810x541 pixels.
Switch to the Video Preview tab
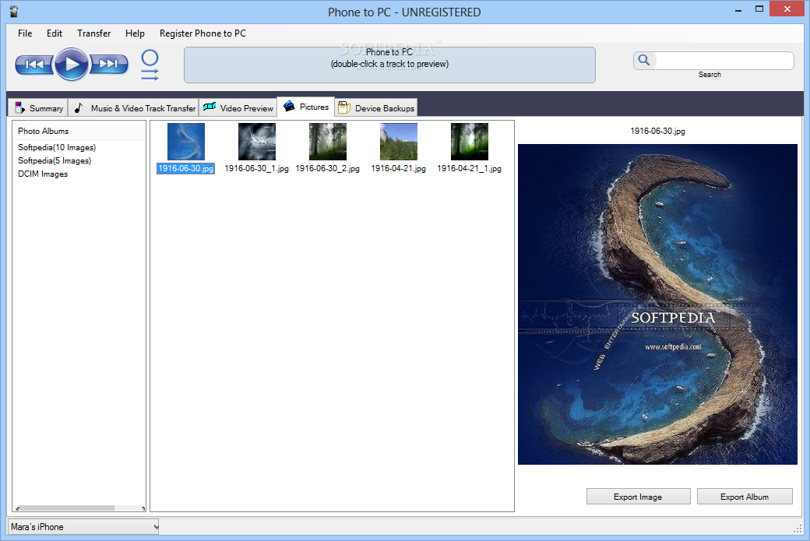[x=238, y=108]
